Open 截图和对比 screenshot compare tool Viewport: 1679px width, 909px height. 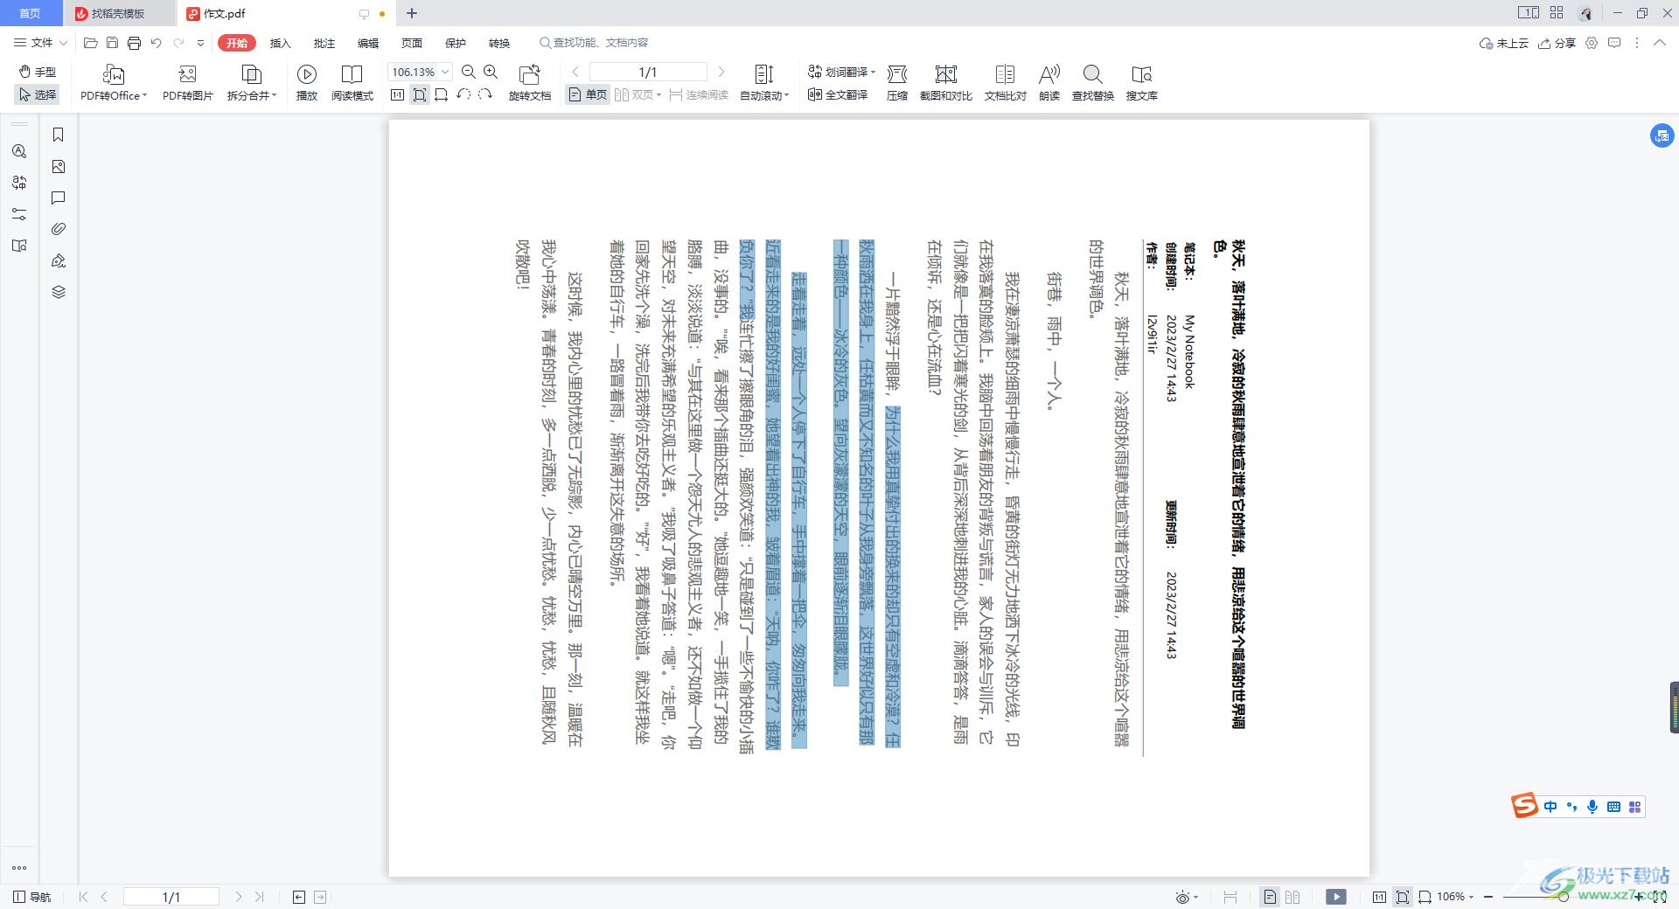point(945,74)
